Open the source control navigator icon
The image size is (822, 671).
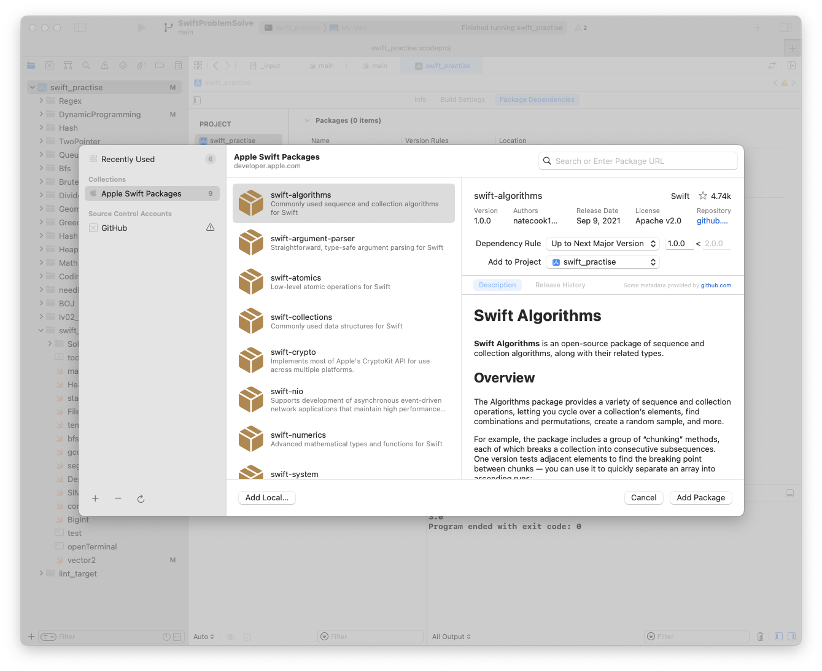(50, 65)
